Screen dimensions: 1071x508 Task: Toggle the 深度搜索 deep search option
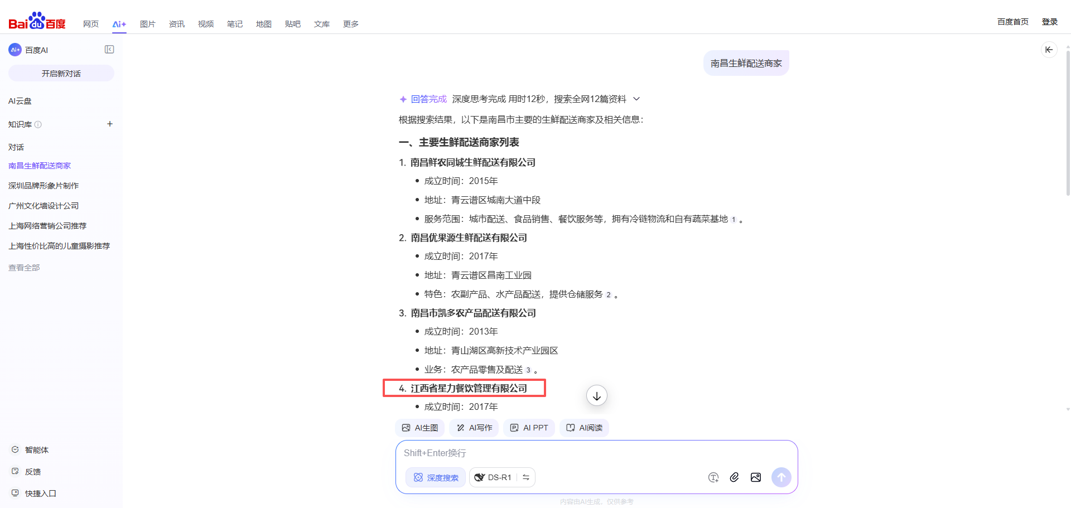click(x=436, y=477)
